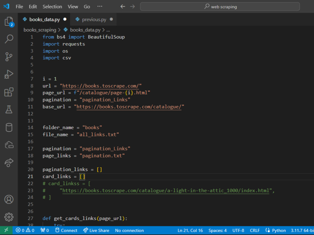This screenshot has width=314, height=235.
Task: Open the commented a-light-in-the-attic link
Action: click(x=165, y=191)
